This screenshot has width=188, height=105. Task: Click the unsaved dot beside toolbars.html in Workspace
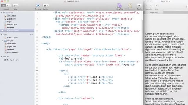point(2,30)
